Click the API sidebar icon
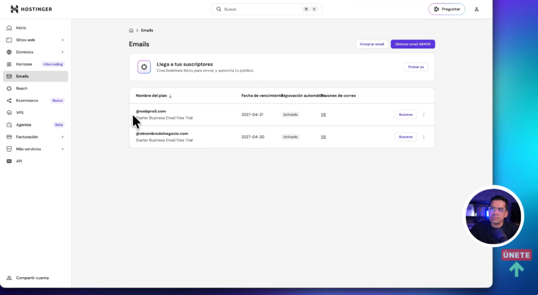The height and width of the screenshot is (295, 538). tap(9, 161)
